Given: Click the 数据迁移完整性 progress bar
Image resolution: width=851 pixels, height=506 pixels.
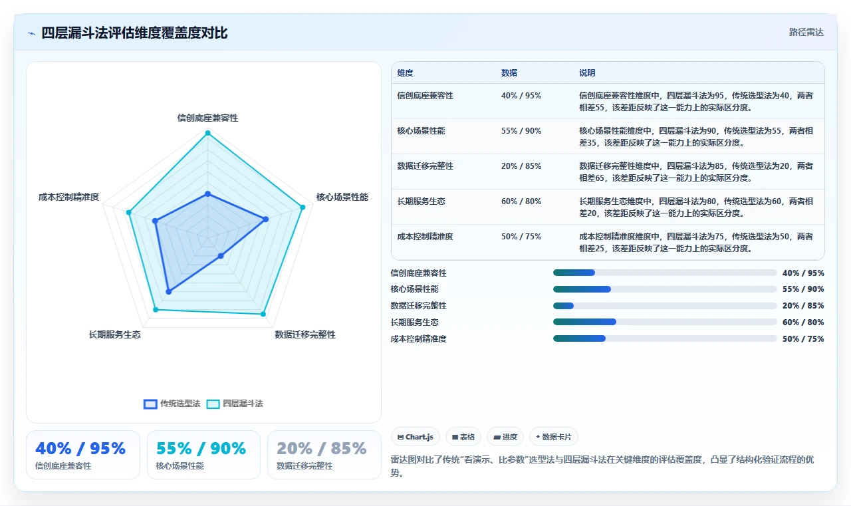Looking at the screenshot, I should [x=665, y=306].
